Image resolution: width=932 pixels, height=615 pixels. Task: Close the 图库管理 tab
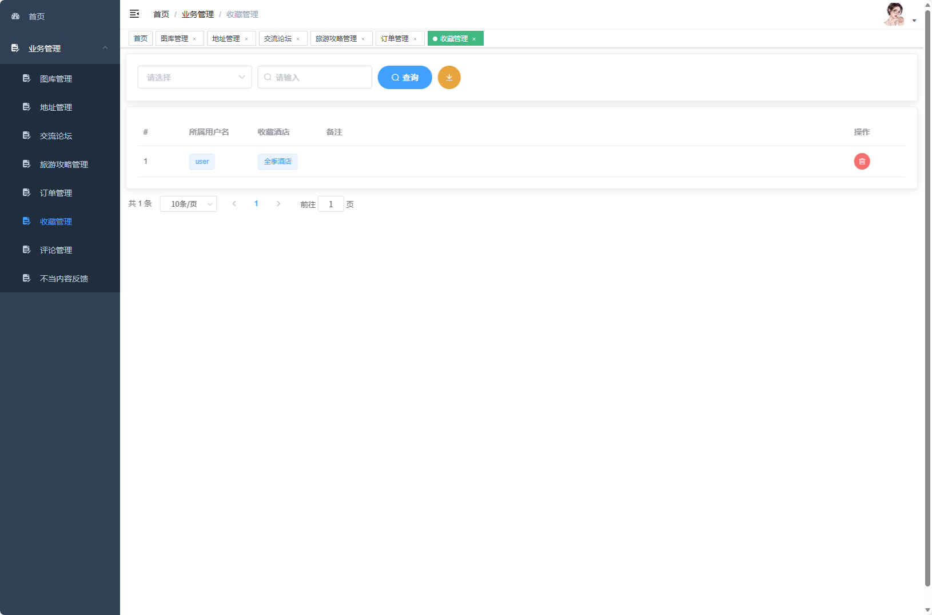coord(196,38)
